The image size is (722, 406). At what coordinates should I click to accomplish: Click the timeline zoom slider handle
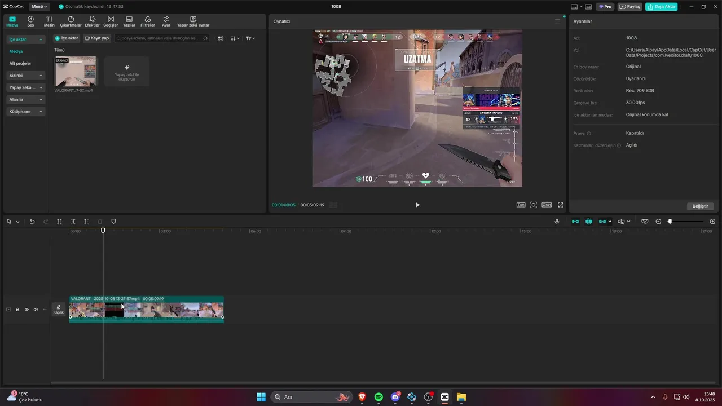point(670,222)
